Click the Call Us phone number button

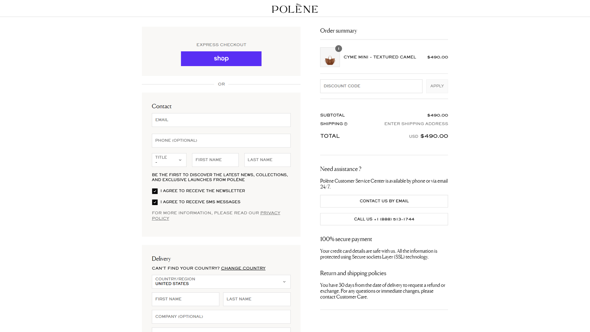tap(384, 219)
